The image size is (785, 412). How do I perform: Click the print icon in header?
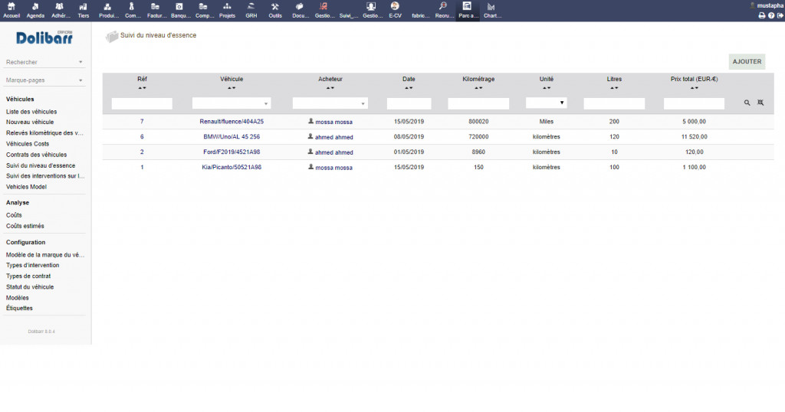point(761,15)
